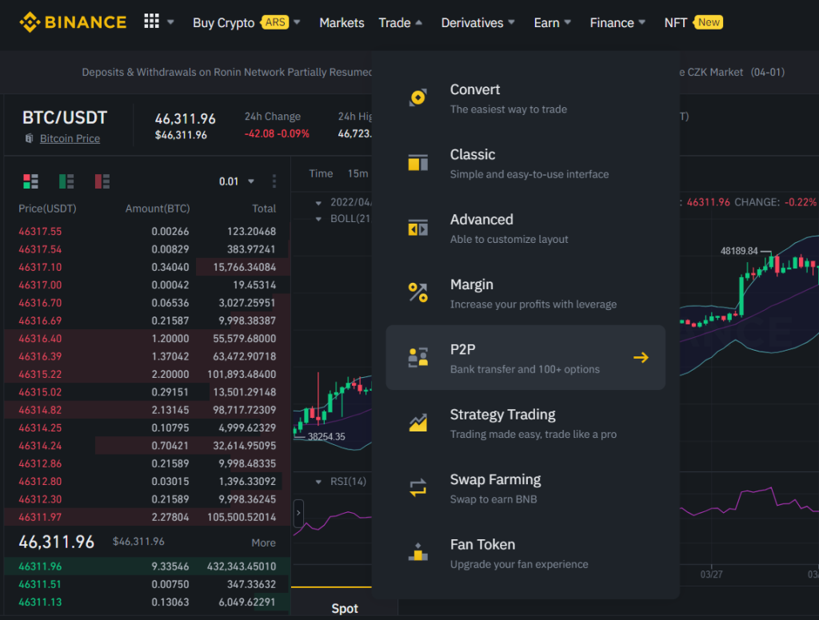Open the Finance dropdown
Screen dimensions: 819x620
642,22
